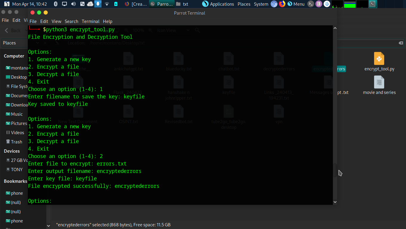Open Trash in the sidebar
The width and height of the screenshot is (406, 229).
pos(14,142)
